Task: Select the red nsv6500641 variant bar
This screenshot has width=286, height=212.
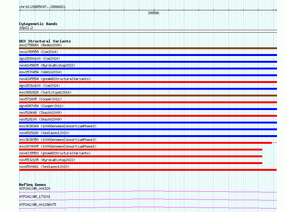Action: (148, 170)
